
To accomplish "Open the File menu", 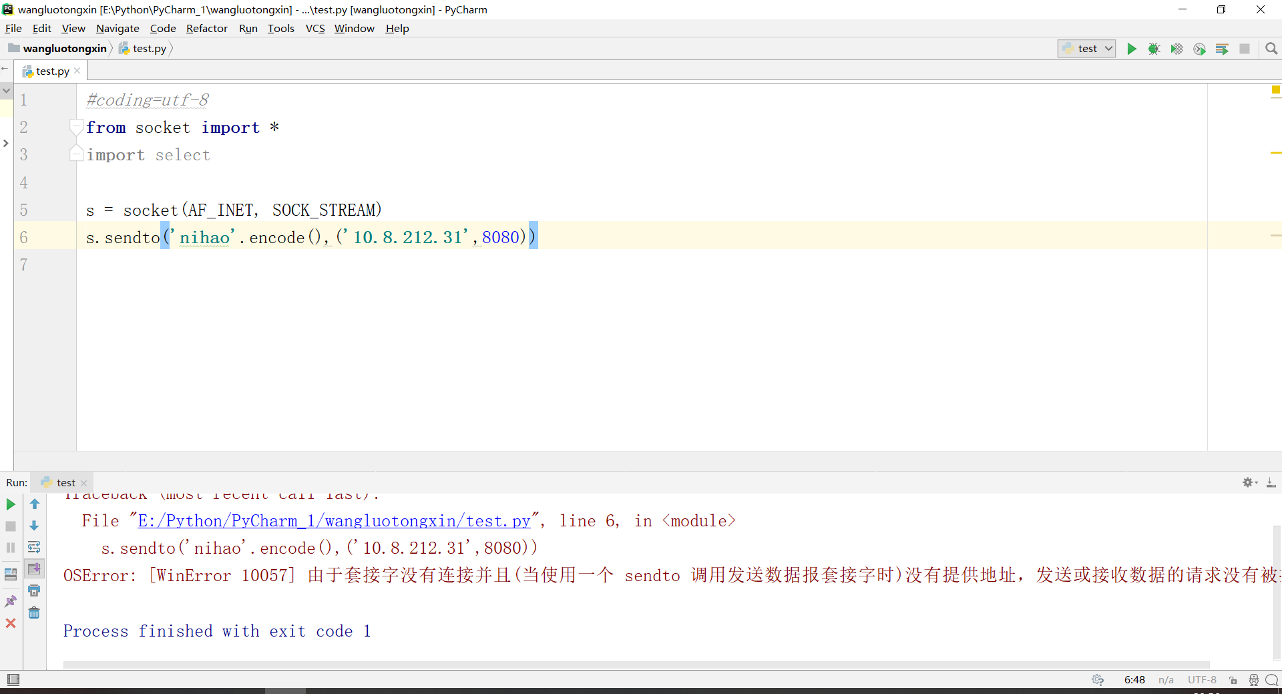I will pyautogui.click(x=13, y=28).
